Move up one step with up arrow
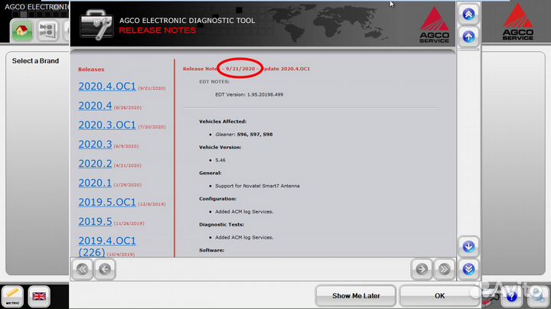Image resolution: width=551 pixels, height=309 pixels. tap(468, 37)
